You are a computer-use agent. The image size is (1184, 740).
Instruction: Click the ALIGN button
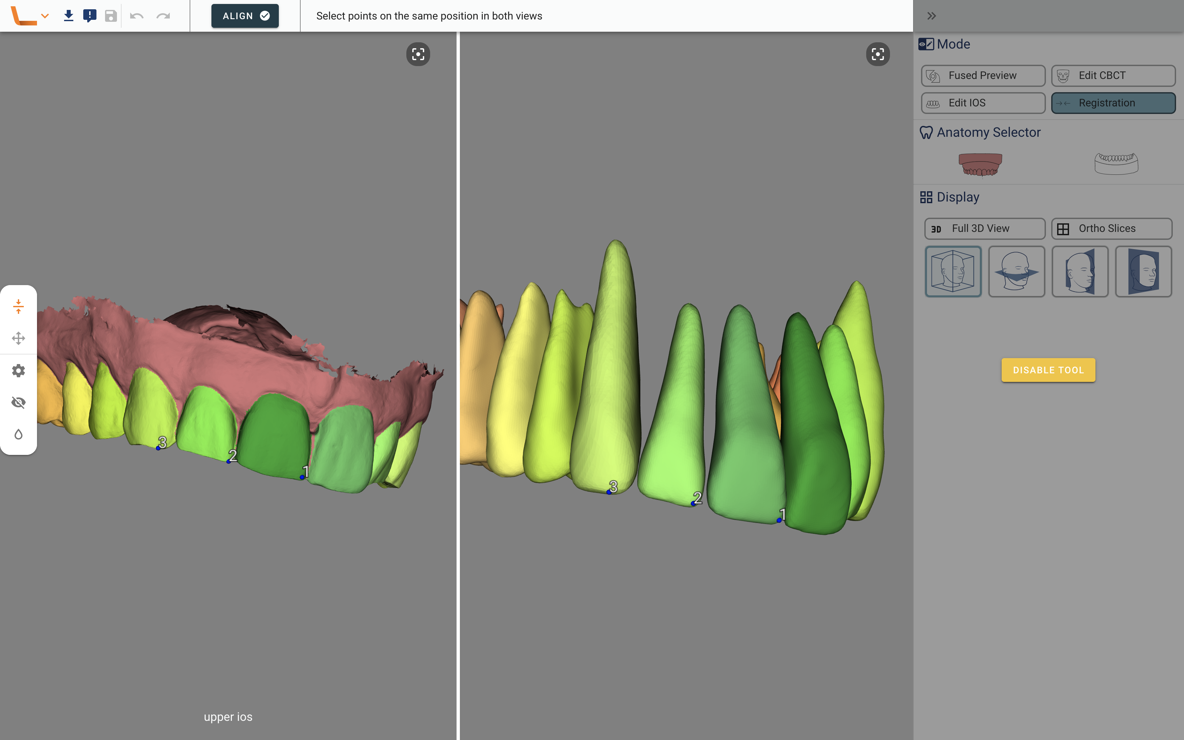[245, 16]
